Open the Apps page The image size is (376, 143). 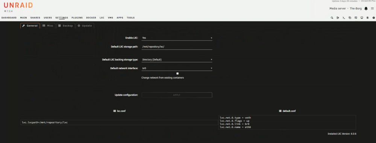(x=120, y=18)
